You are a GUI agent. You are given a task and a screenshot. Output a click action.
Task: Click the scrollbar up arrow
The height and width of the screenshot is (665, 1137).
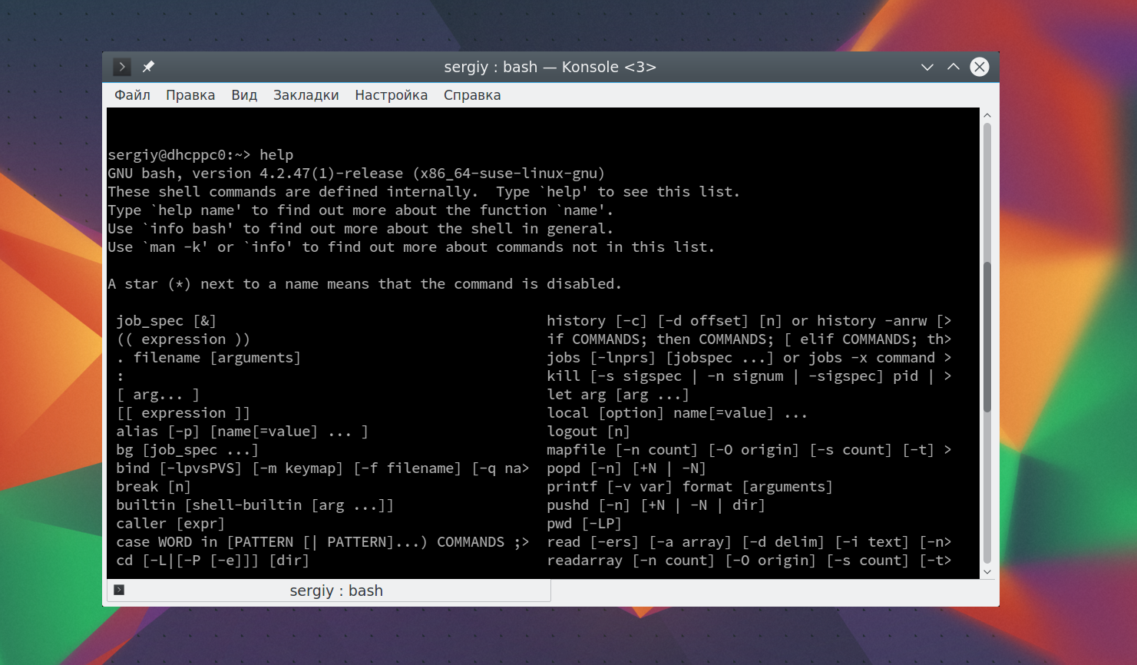coord(987,115)
